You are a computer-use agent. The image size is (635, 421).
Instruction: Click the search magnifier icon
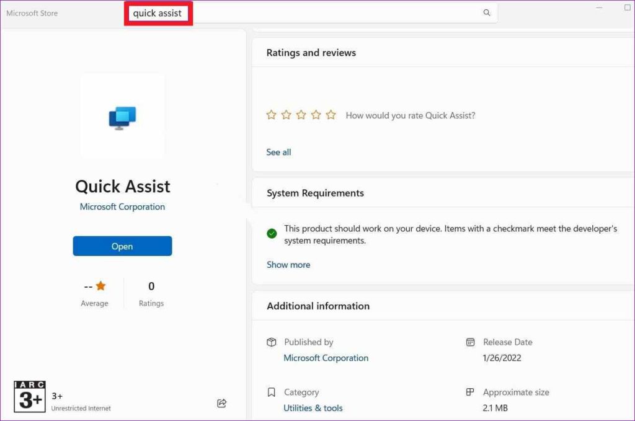coord(487,12)
